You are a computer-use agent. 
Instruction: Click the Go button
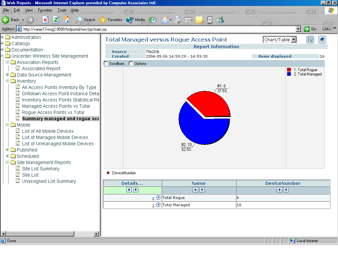click(x=310, y=29)
